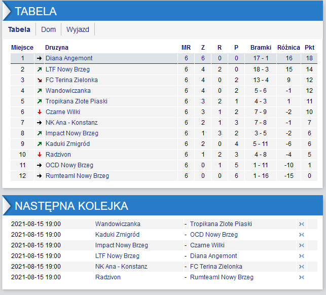
Task: Click the red down-arrow beside Czarne Wilki
Action: click(39, 112)
